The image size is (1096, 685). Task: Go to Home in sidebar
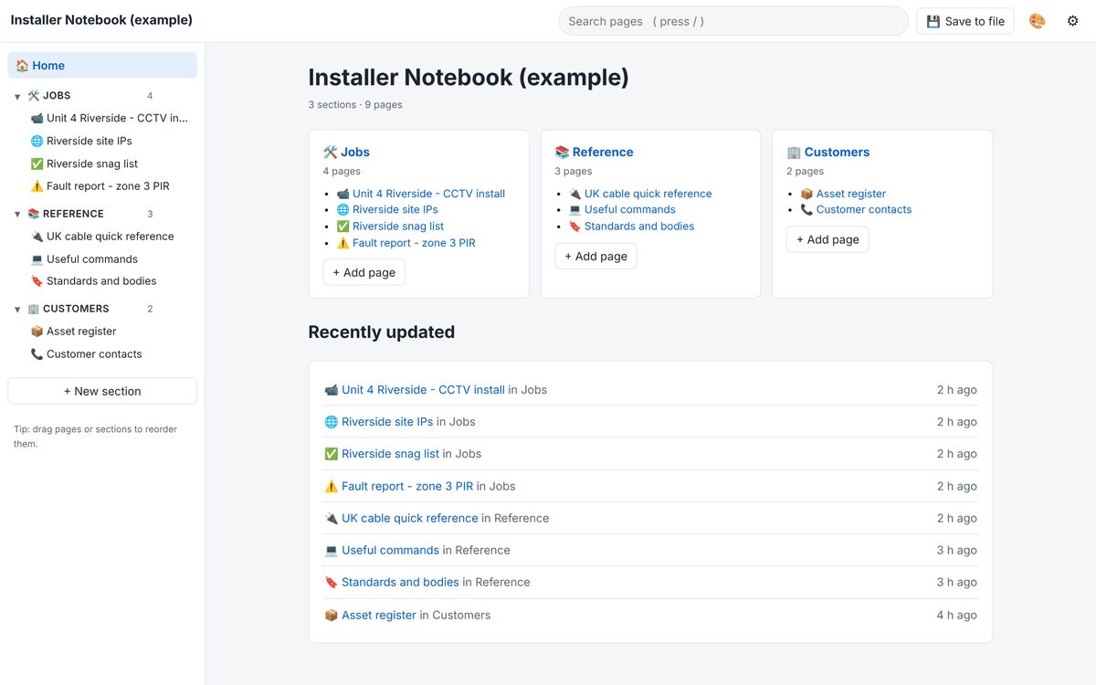tap(102, 66)
